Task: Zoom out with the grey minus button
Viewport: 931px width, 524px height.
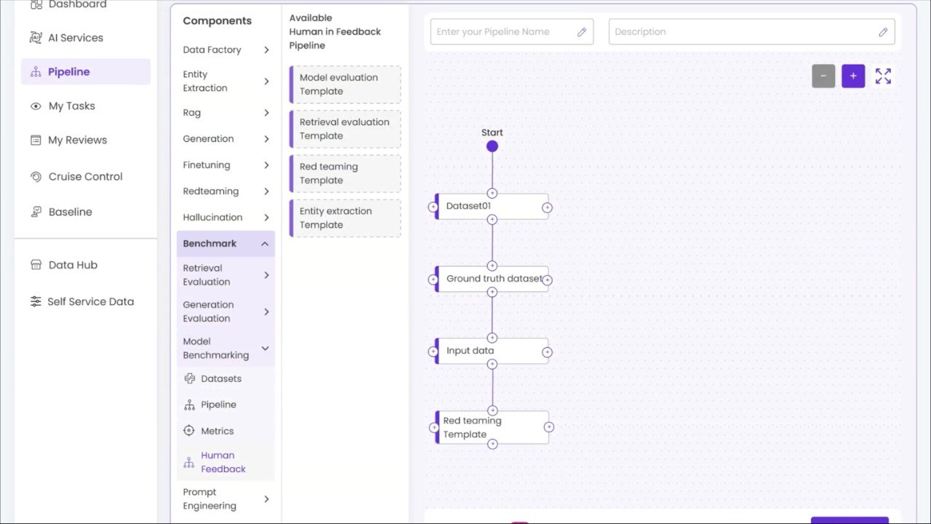Action: tap(823, 76)
